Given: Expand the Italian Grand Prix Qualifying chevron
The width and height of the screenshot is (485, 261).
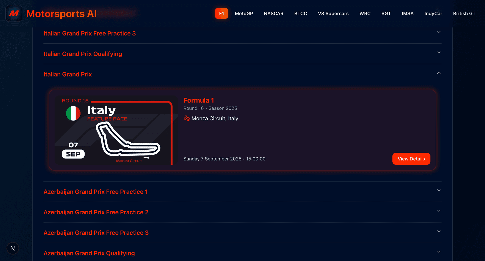Looking at the screenshot, I should click(439, 53).
